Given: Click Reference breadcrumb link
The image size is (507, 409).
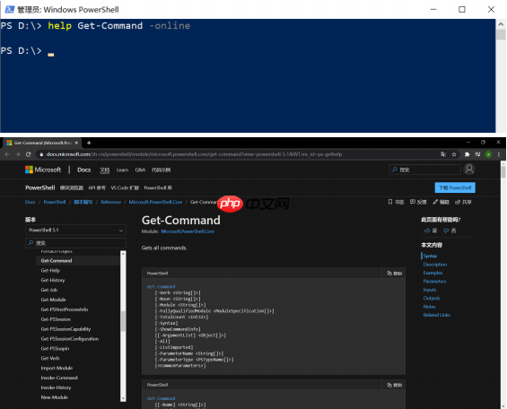Looking at the screenshot, I should [110, 202].
